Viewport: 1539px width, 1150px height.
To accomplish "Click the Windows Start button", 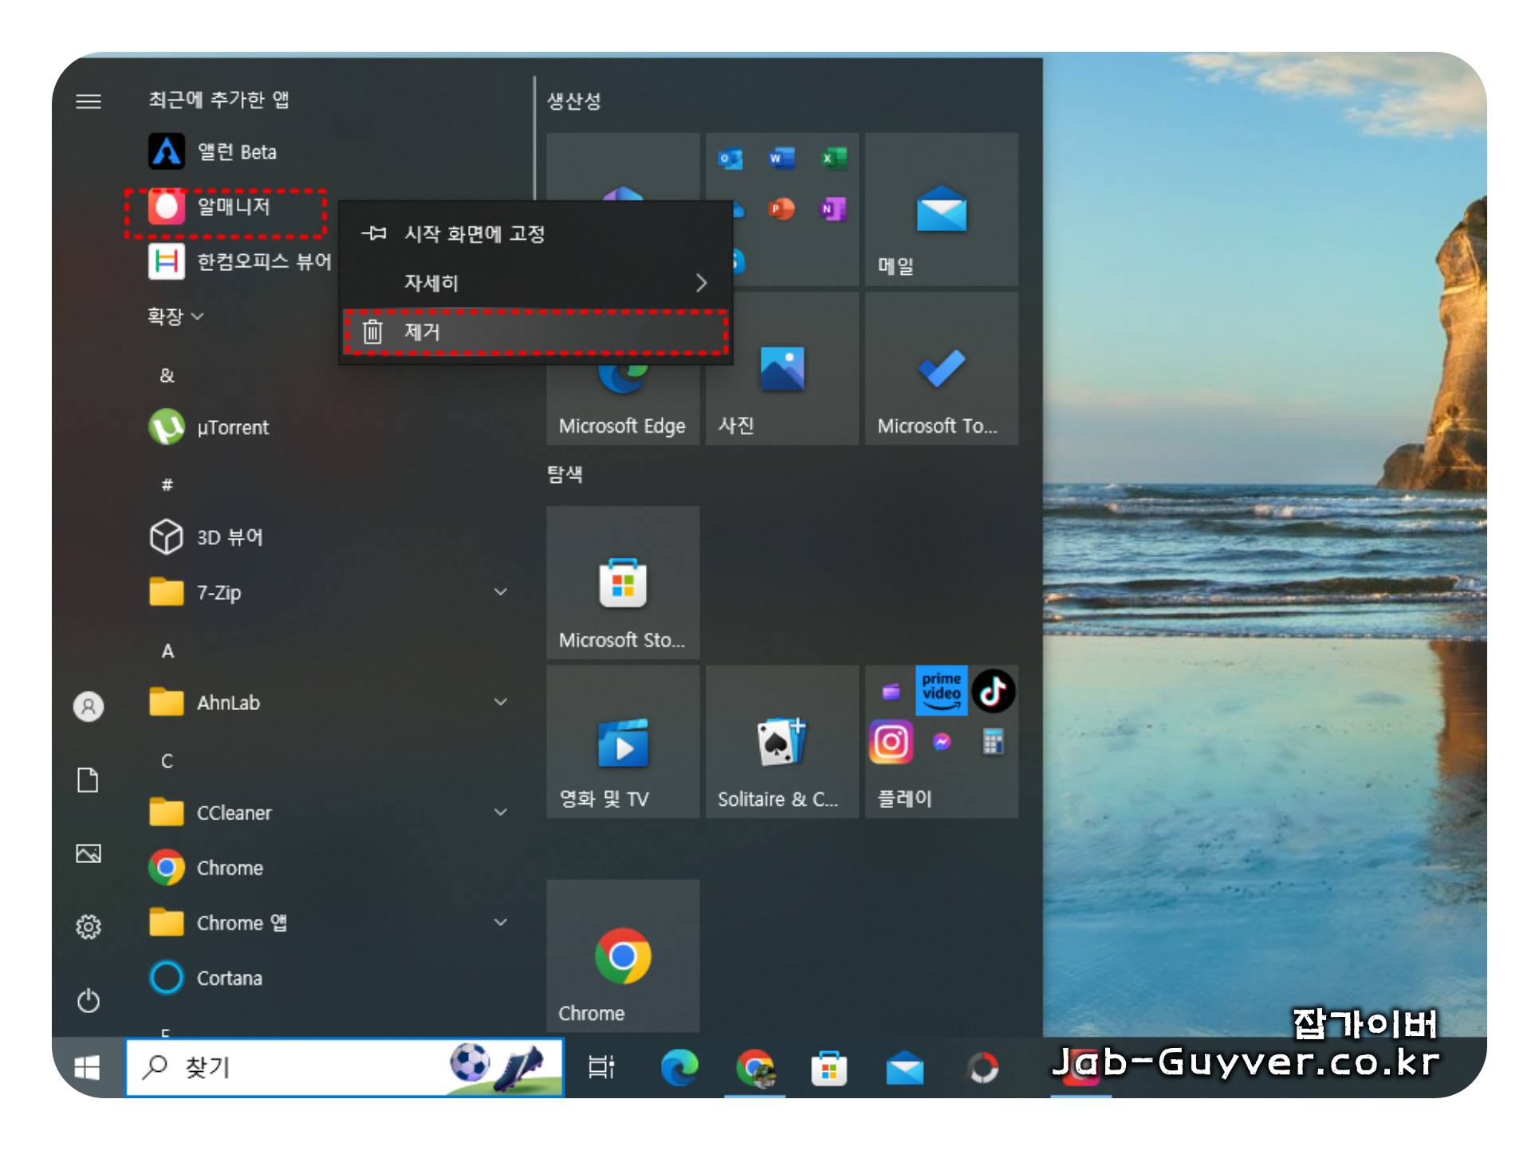I will tap(88, 1068).
